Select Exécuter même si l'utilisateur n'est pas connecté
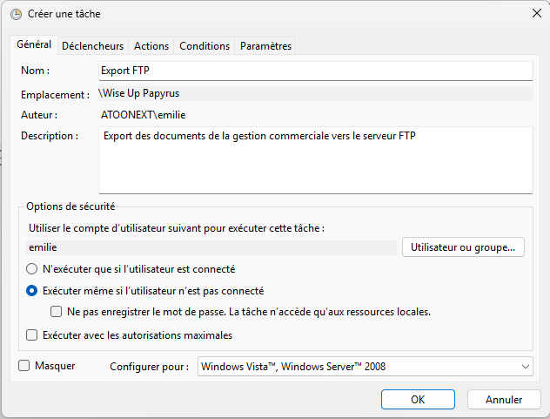Screen dimensions: 550x419 coord(32,291)
